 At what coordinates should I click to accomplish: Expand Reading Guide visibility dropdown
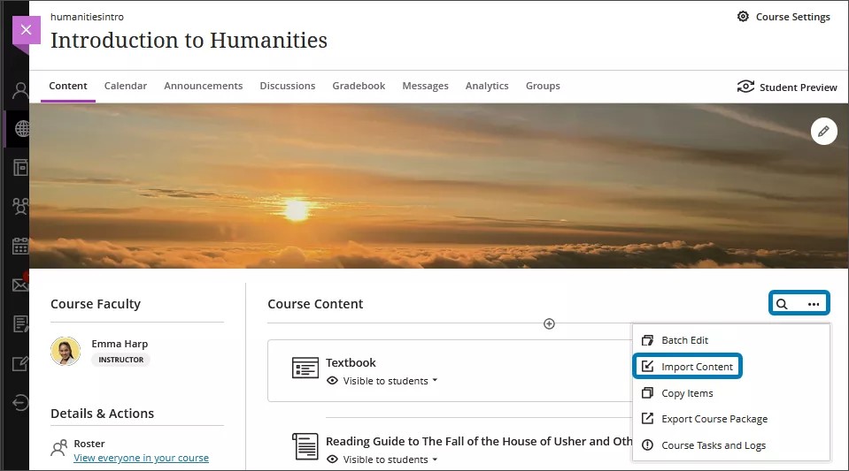point(390,460)
